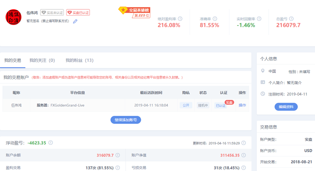Click the 个人简介 card icon

coord(262,82)
